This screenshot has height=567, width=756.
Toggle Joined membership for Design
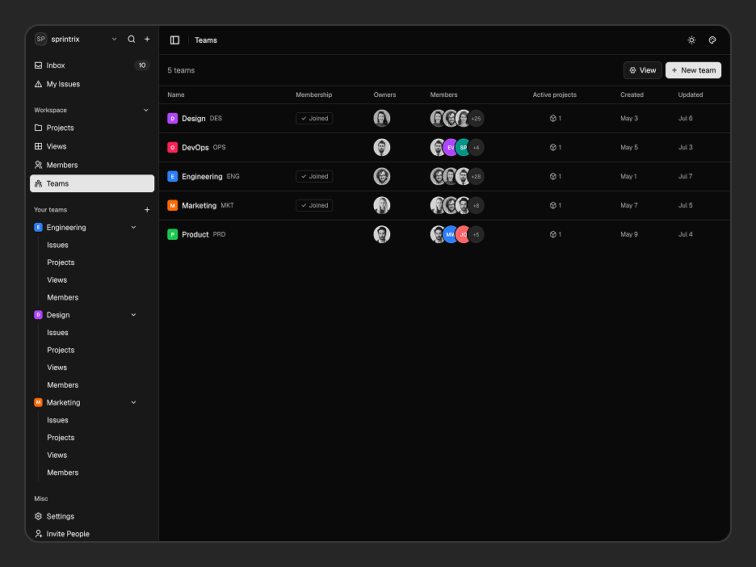[x=314, y=118]
